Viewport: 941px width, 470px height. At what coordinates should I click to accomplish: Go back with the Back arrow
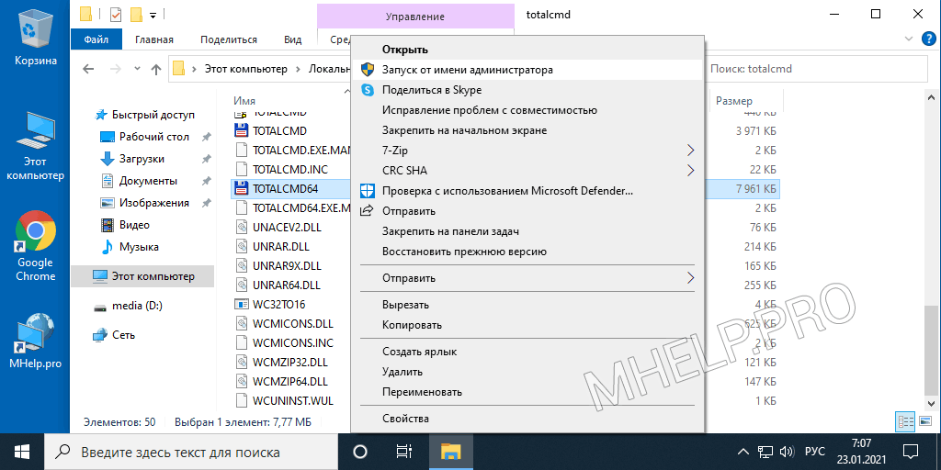click(x=88, y=69)
